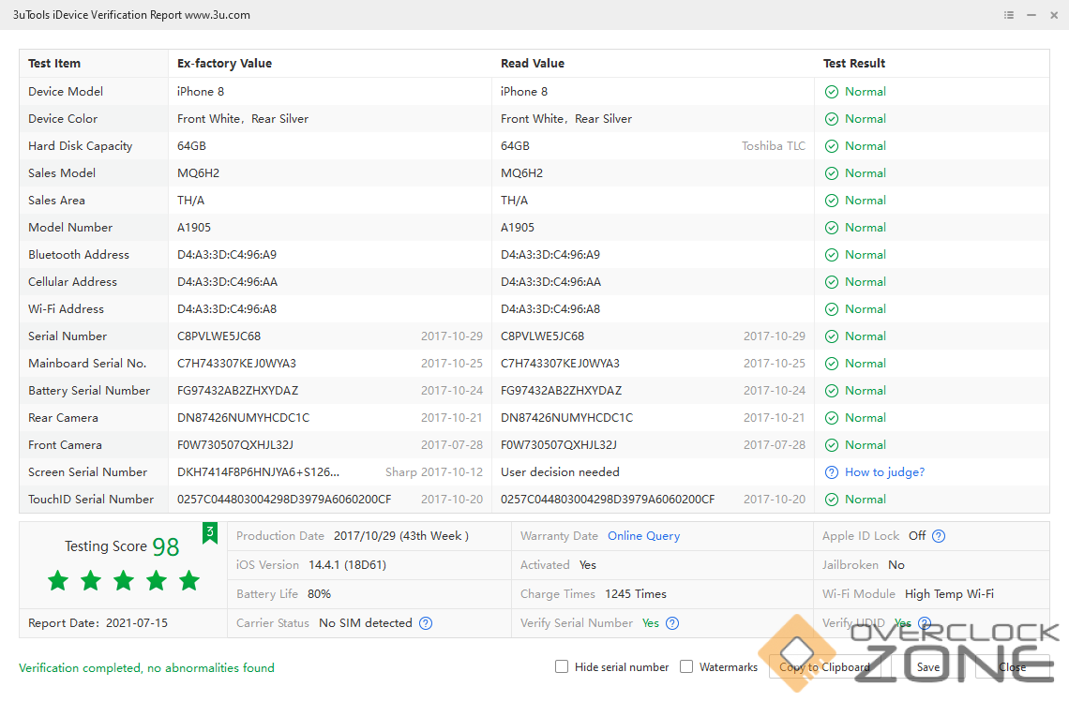Toggle the Watermarks checkbox
Screen dimensions: 1069x702
[x=686, y=667]
